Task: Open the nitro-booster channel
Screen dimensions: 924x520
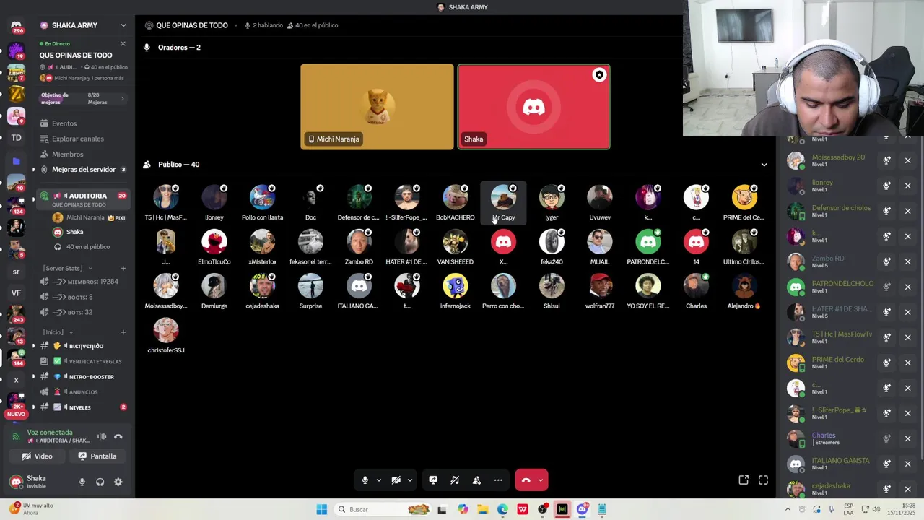Action: tap(83, 377)
